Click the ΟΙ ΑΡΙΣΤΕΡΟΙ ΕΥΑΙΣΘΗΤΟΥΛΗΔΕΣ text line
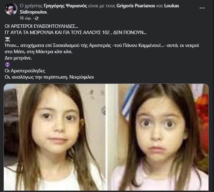214x192 pixels. 41,26
